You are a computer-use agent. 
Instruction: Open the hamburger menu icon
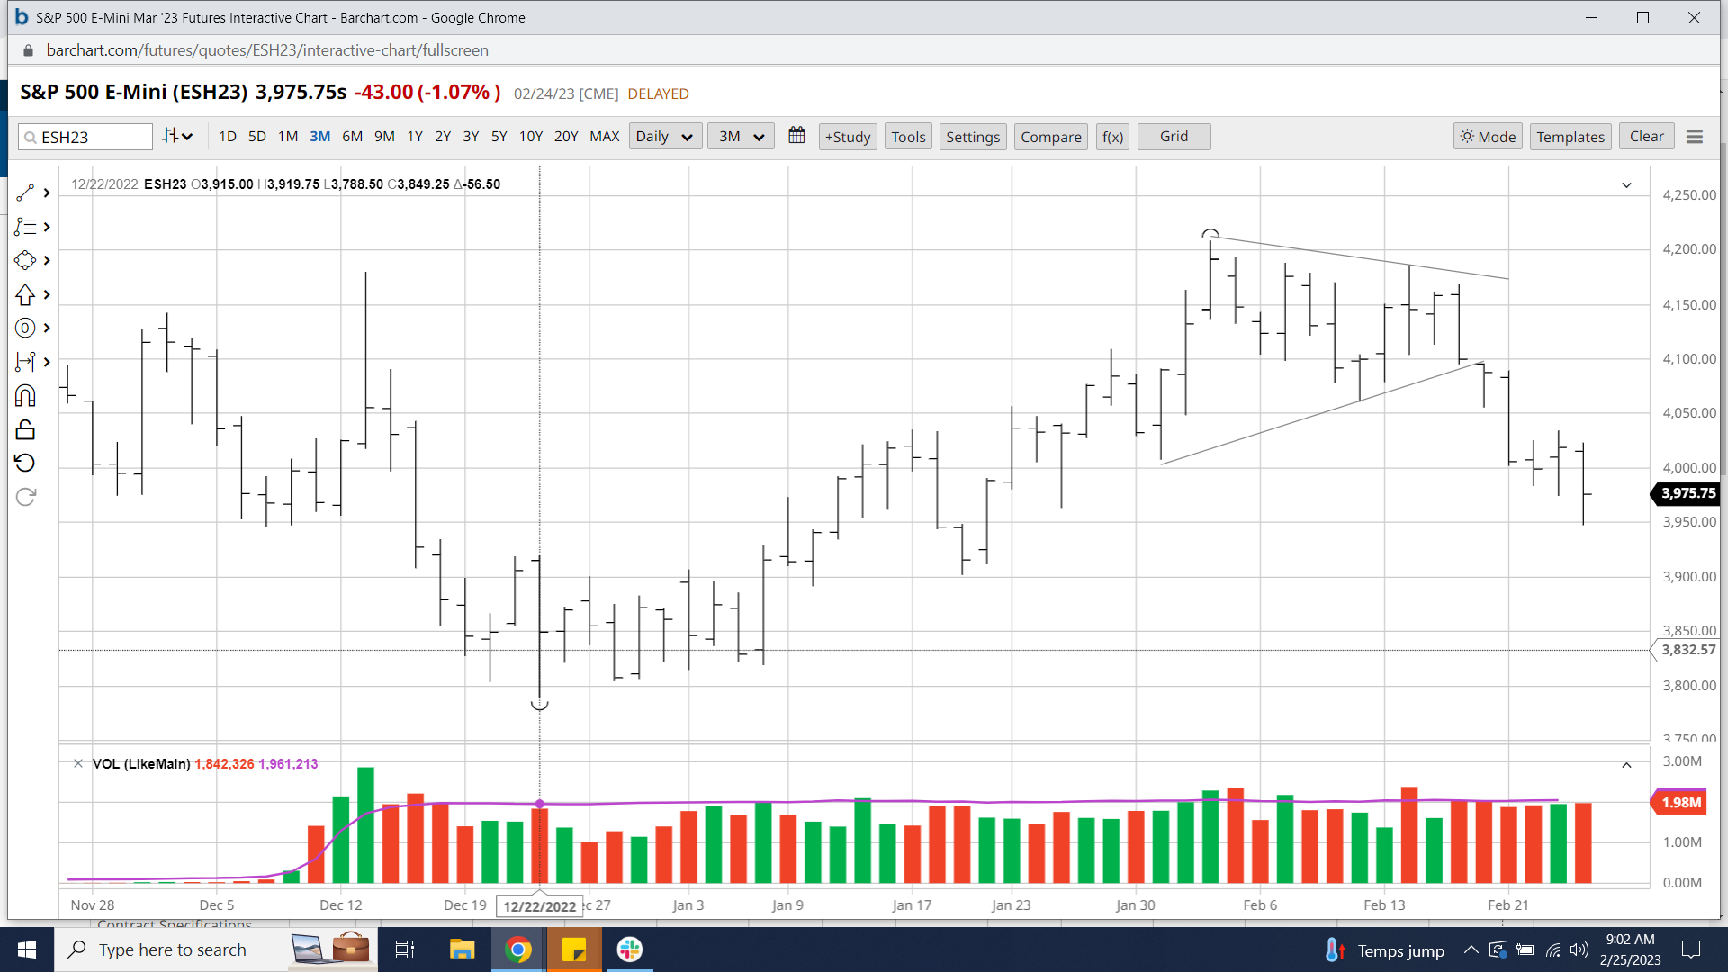pyautogui.click(x=1695, y=137)
